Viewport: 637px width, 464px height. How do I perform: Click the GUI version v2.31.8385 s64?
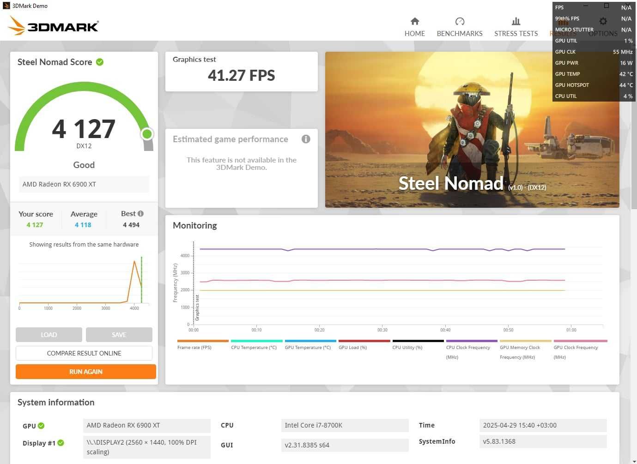point(345,445)
